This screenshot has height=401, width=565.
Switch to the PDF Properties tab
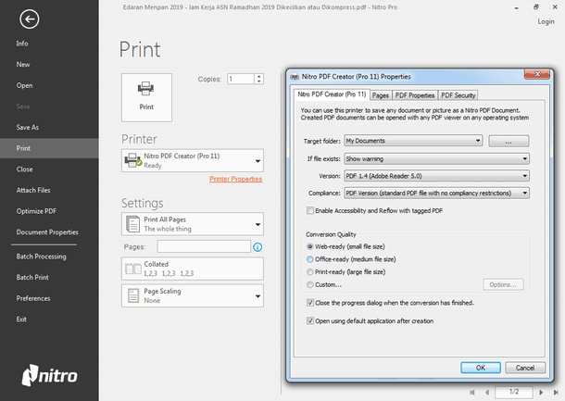tap(415, 95)
